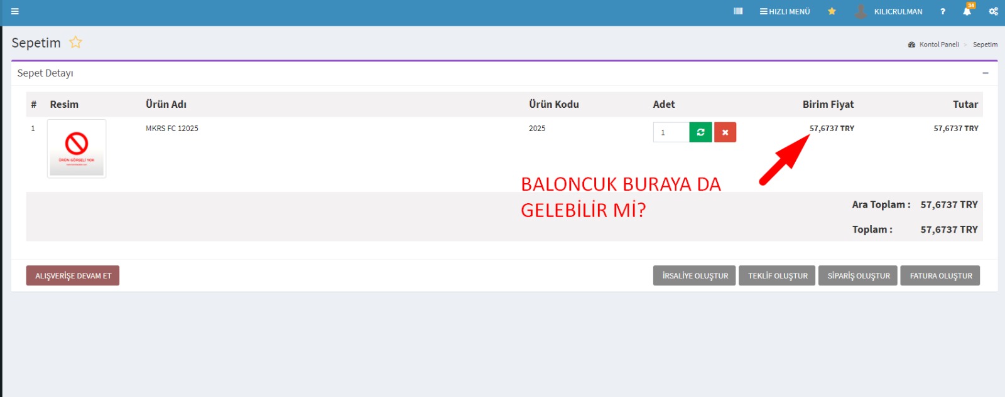
Task: Click the quantity input field
Action: pos(671,132)
